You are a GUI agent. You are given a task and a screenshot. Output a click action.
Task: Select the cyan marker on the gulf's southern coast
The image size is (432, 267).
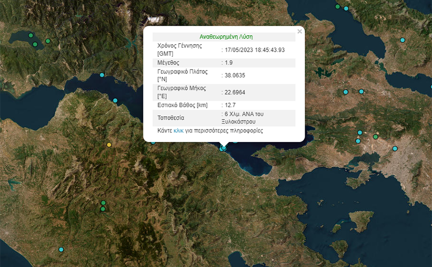pyautogui.click(x=115, y=101)
